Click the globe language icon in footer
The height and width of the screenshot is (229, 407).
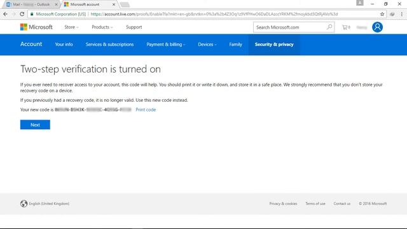tap(24, 204)
